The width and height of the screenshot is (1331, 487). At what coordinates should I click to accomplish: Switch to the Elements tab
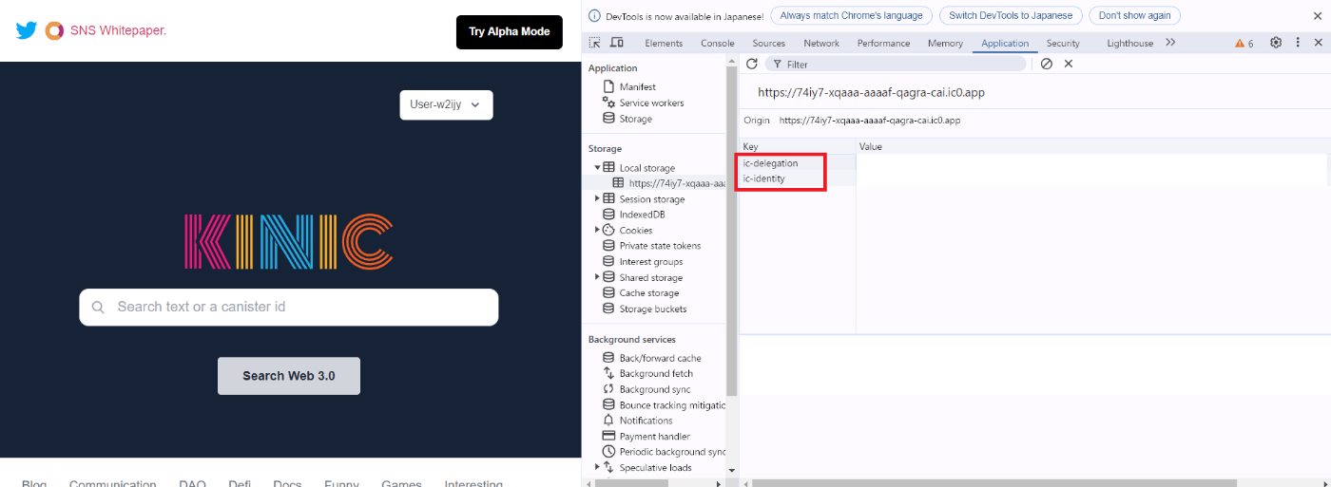pyautogui.click(x=664, y=44)
